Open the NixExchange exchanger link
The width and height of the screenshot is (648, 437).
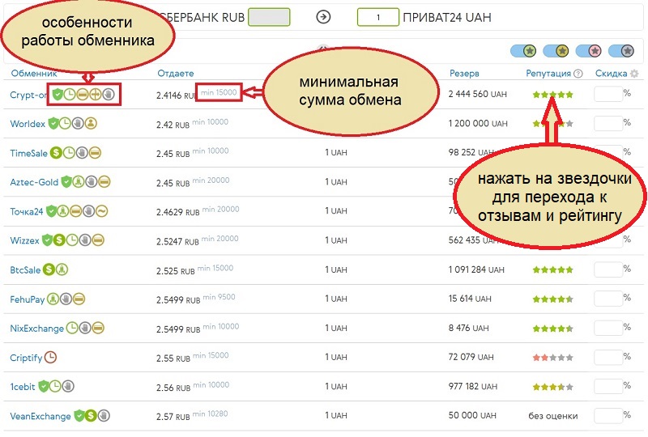click(x=37, y=329)
